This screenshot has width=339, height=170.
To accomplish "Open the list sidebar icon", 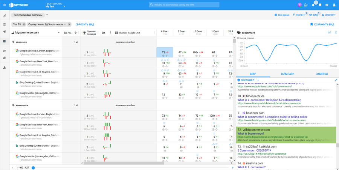I will 5,24.
